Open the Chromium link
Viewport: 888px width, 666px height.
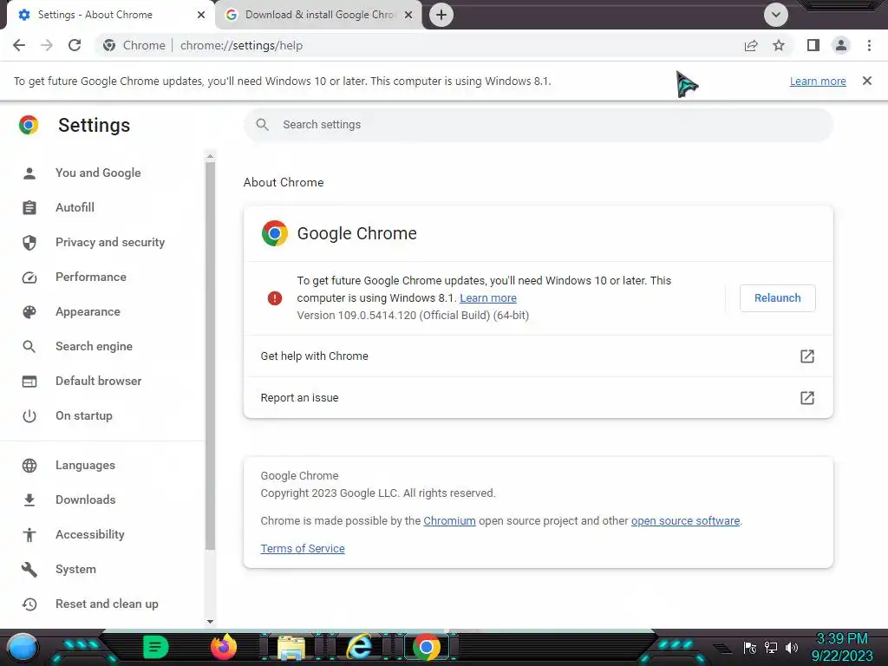tap(450, 520)
